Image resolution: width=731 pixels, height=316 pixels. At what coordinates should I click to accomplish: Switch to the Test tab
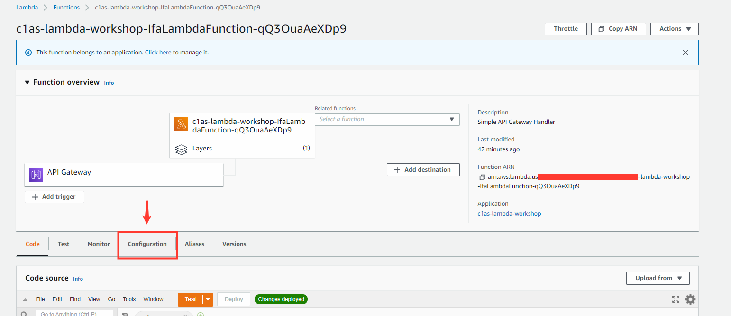point(64,244)
